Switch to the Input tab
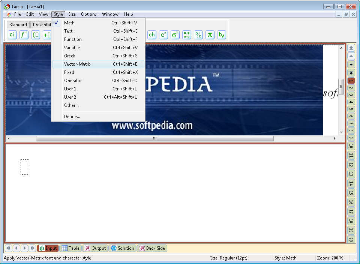Screen dimensions: 360x264 [48, 248]
